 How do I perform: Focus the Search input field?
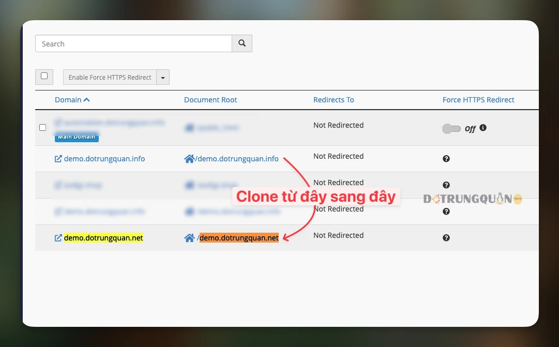coord(133,44)
